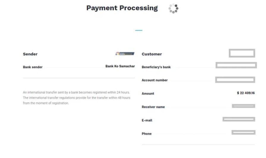Focus the E-mail field

click(239, 119)
